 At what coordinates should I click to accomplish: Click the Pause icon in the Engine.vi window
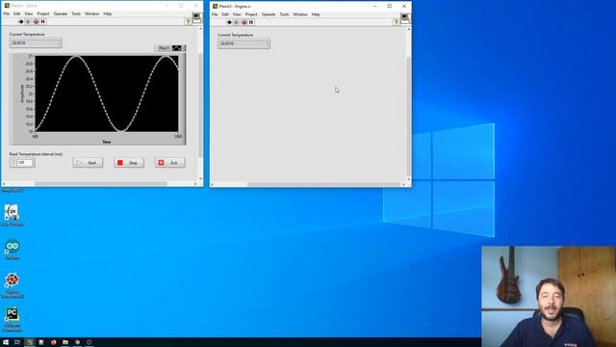251,22
